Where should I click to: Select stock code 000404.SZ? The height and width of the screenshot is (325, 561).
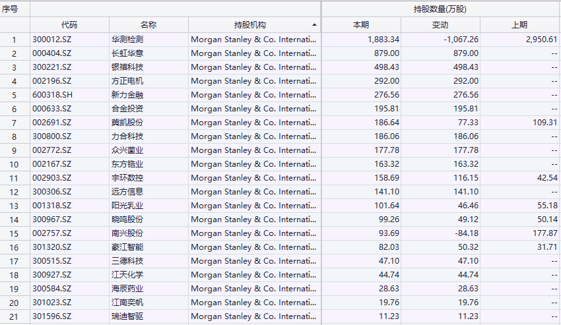pos(52,53)
